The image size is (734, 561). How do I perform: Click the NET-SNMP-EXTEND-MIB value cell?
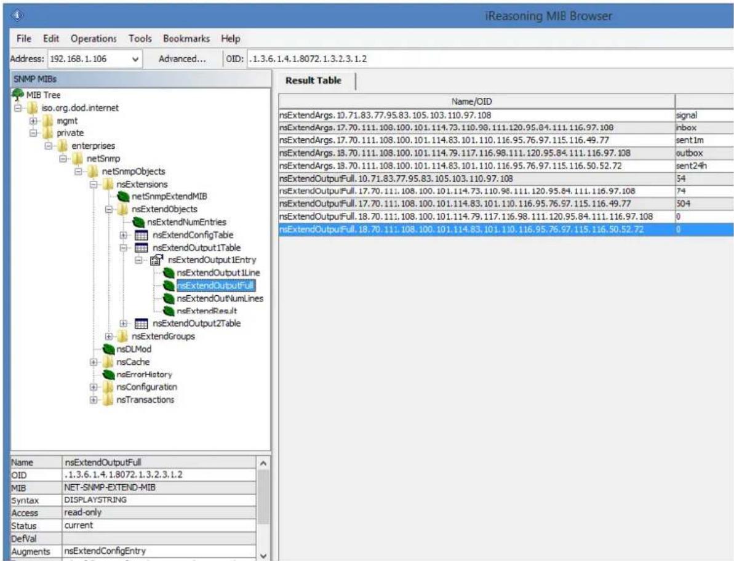tap(159, 488)
